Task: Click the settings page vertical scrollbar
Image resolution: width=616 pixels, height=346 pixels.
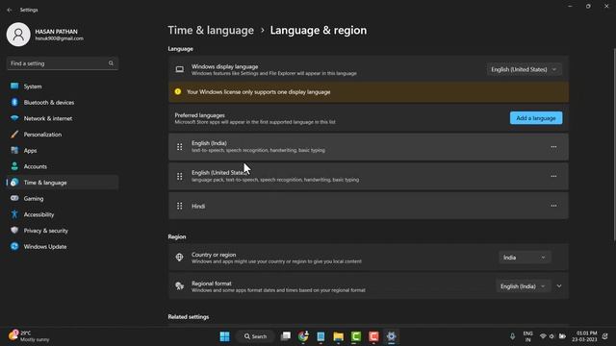Action: click(614, 145)
